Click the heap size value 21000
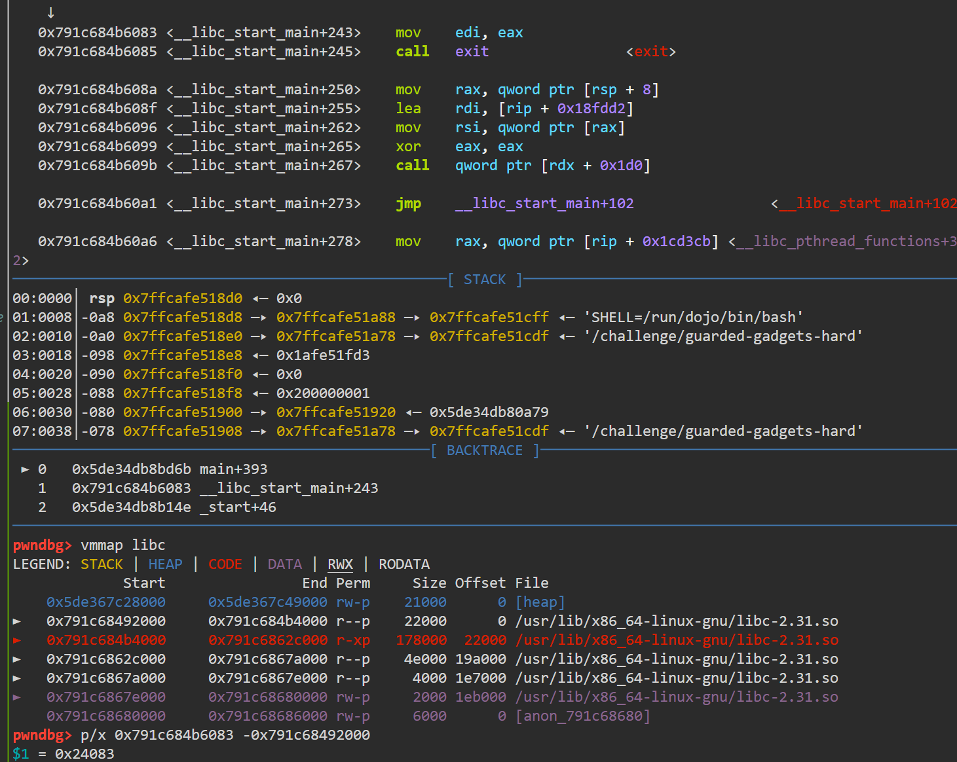957x762 pixels. click(425, 602)
